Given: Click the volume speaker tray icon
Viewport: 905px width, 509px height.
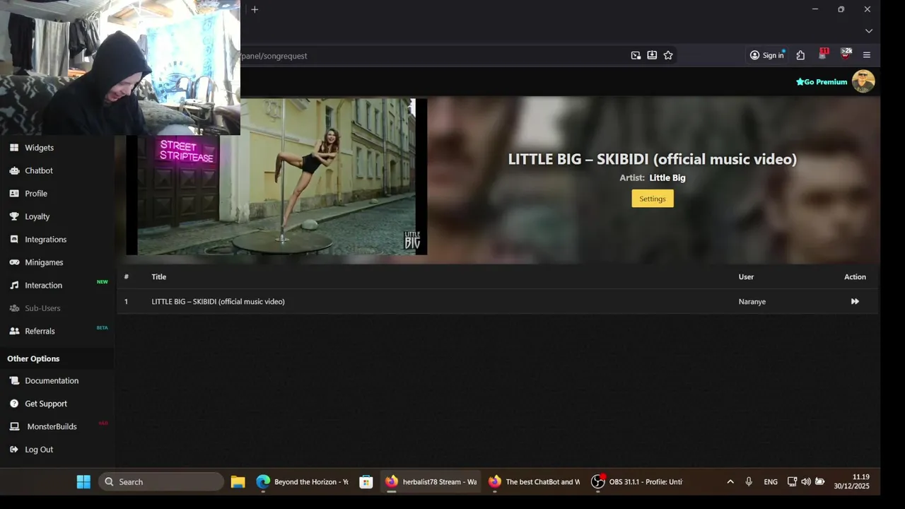Looking at the screenshot, I should point(806,481).
